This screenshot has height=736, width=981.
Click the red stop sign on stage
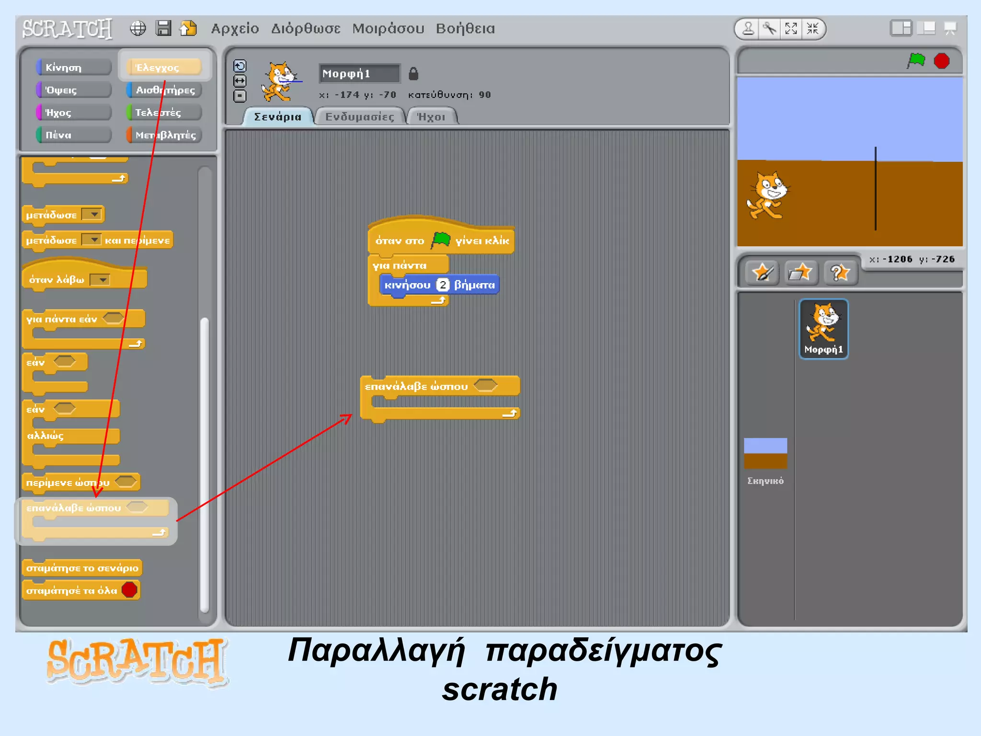(942, 61)
